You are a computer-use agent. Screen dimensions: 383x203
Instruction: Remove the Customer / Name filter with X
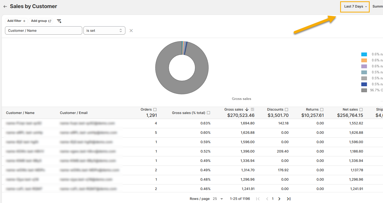click(131, 31)
